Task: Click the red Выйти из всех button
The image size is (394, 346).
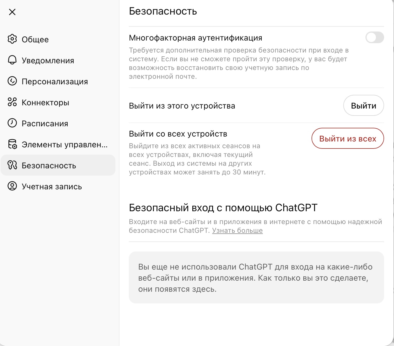Action: (348, 139)
